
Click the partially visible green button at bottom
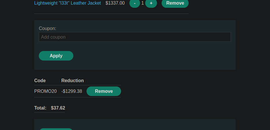click(x=56, y=129)
